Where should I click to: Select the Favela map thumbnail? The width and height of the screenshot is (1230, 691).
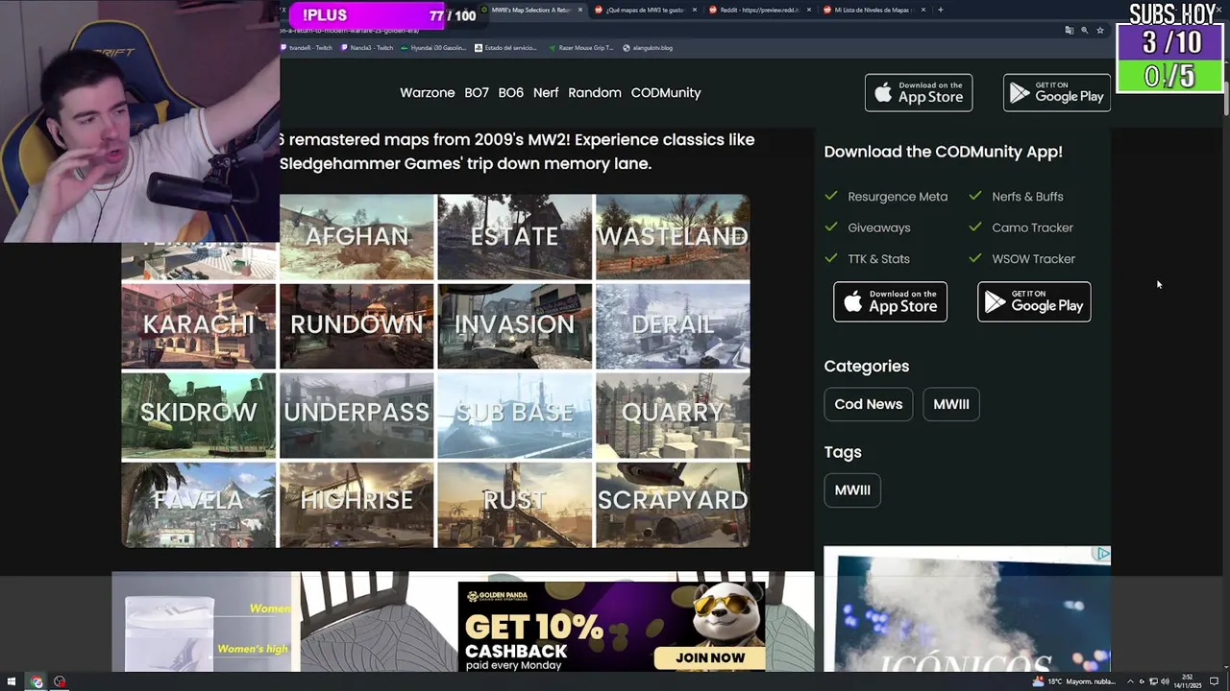pyautogui.click(x=198, y=503)
